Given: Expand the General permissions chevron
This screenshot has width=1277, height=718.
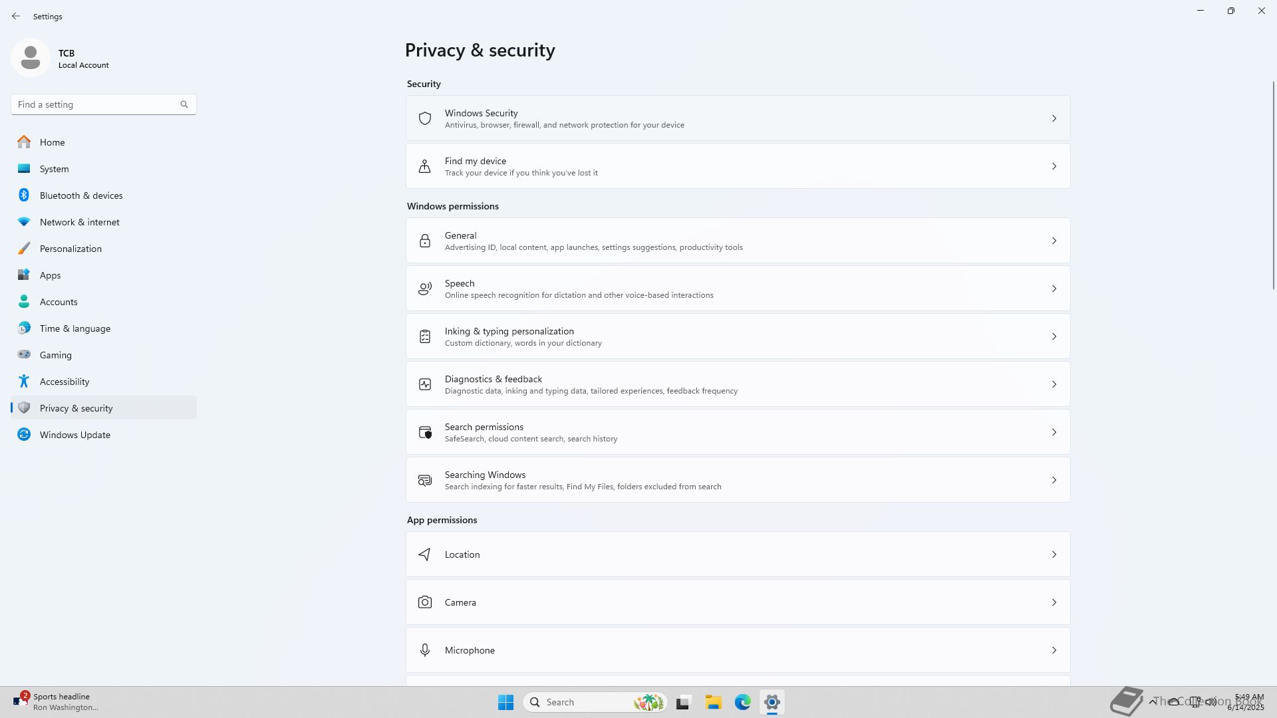Looking at the screenshot, I should pyautogui.click(x=1054, y=241).
